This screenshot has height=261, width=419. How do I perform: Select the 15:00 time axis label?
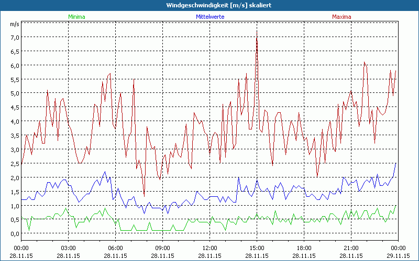click(x=257, y=248)
